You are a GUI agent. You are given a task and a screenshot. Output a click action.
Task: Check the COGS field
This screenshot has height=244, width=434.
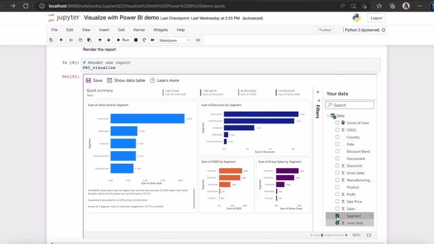[337, 129]
